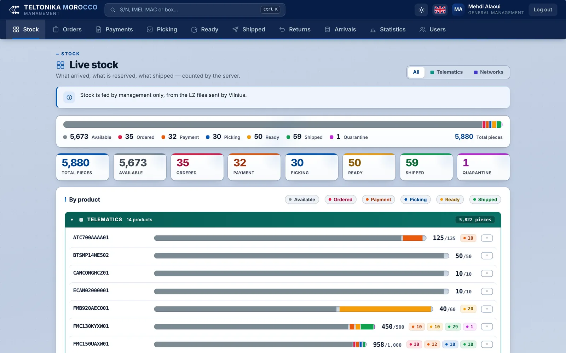Focus the S/N, IMEI, MAC search field

(x=195, y=10)
